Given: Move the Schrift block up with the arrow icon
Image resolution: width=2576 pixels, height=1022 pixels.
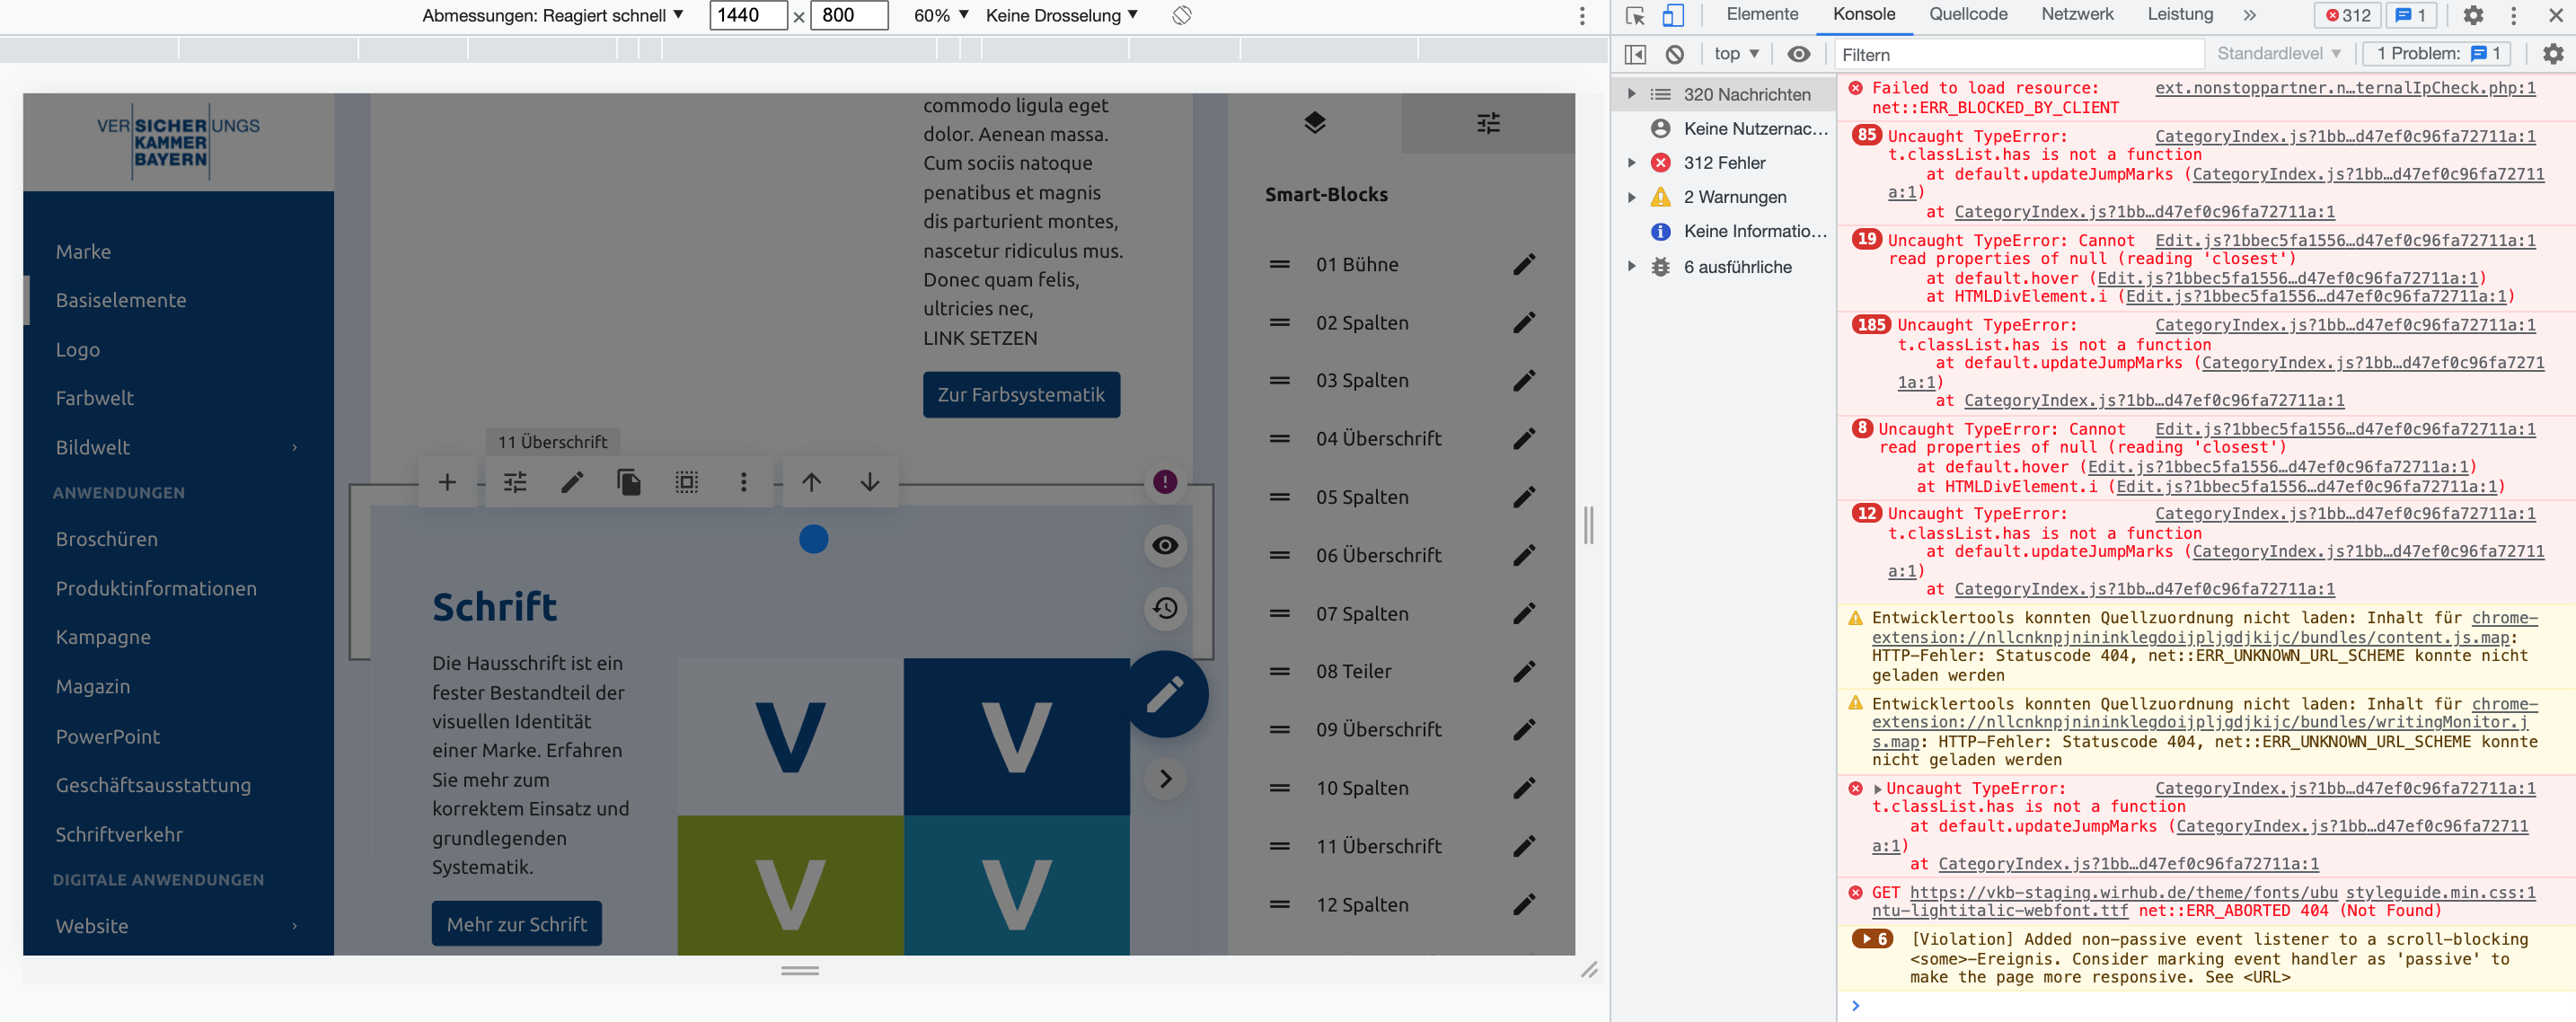Looking at the screenshot, I should point(812,482).
